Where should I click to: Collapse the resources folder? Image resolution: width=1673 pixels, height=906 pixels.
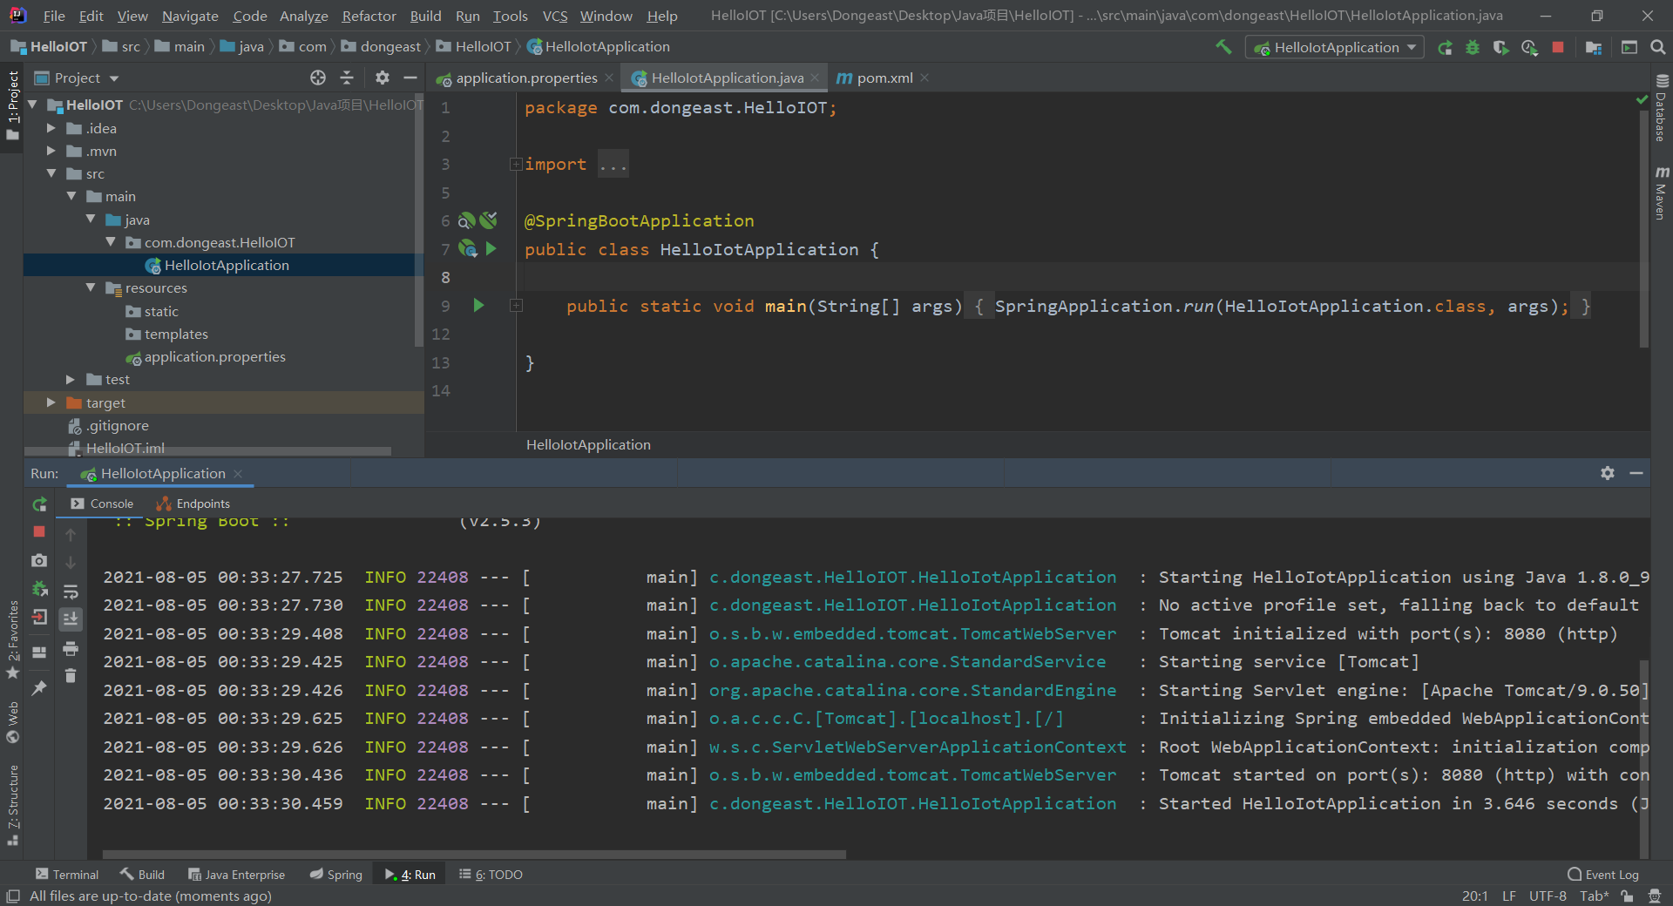tap(91, 287)
